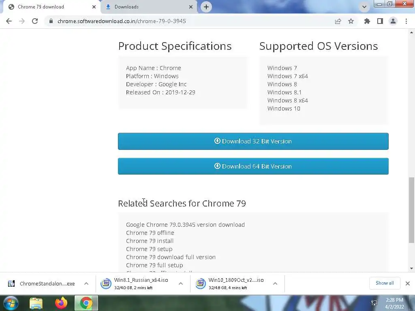Image resolution: width=415 pixels, height=311 pixels.
Task: Click 'Windows 10' in supported OS list
Action: click(284, 109)
